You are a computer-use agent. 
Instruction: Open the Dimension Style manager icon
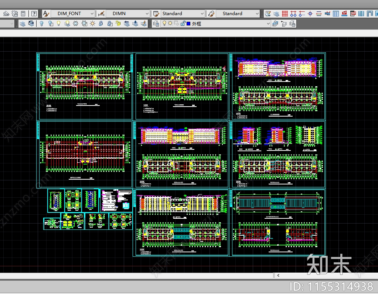pos(101,14)
